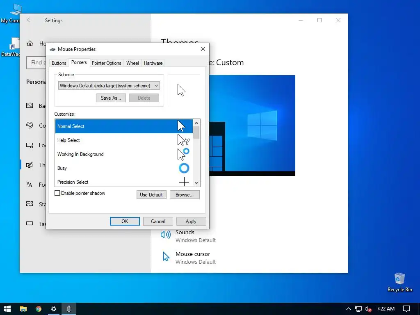Select Working In Background pointer row
Viewport: 420px width, 315px height.
pyautogui.click(x=124, y=154)
